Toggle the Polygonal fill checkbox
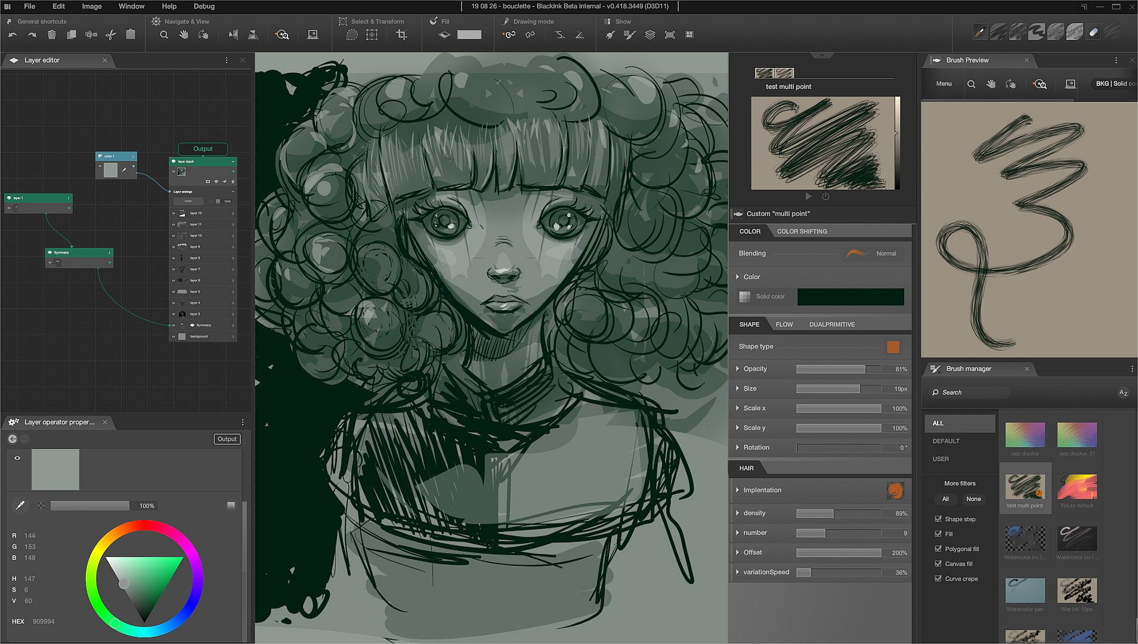This screenshot has width=1138, height=644. pos(938,549)
